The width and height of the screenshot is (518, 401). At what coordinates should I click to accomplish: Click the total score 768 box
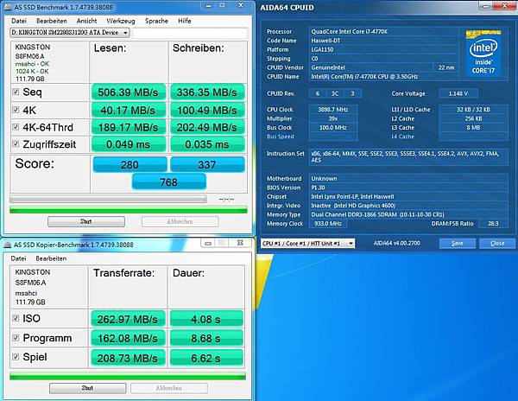coord(169,181)
